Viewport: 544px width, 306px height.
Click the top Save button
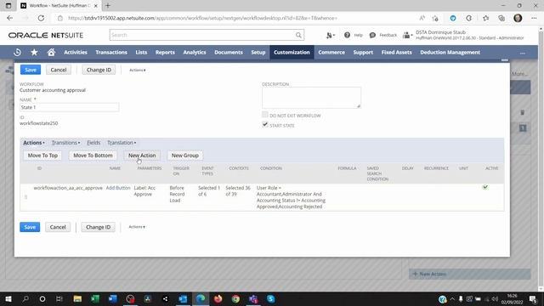coord(31,70)
